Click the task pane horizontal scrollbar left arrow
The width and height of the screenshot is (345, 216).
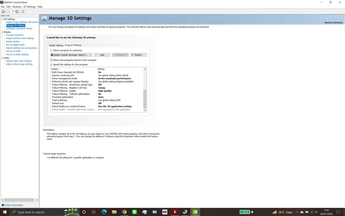click(2, 200)
